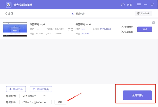Click the output resolution 1920x1080 link
Screen dimensions: 158x107
105,29
